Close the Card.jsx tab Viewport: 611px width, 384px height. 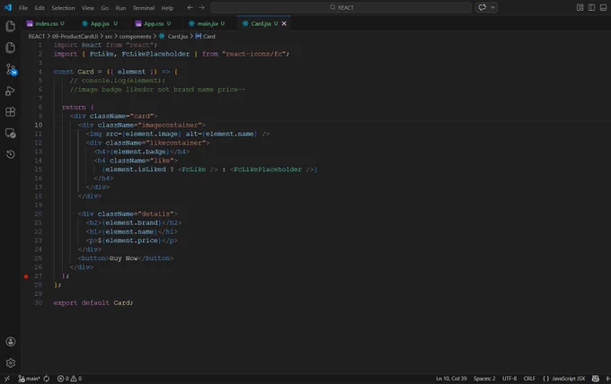coord(284,23)
